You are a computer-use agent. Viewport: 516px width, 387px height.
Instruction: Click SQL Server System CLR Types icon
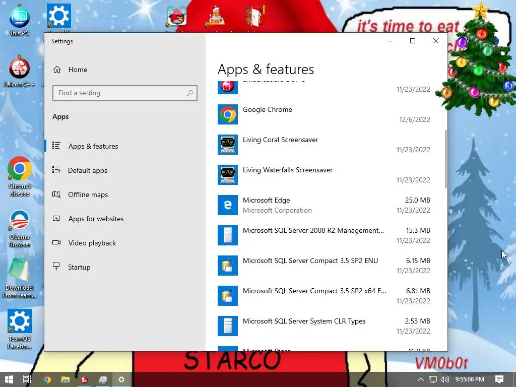click(228, 327)
